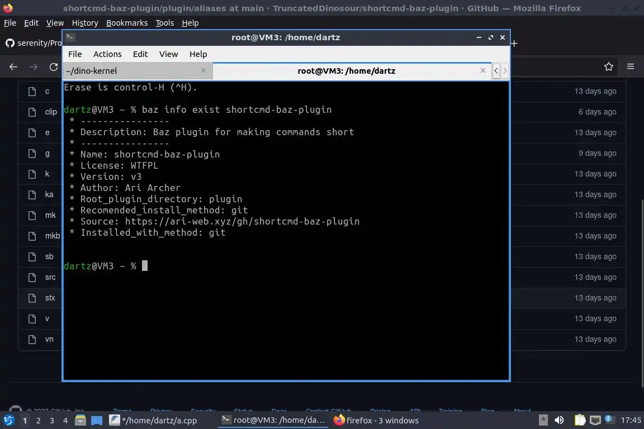Focus the root@VM3 terminal taskbar entry
This screenshot has height=429, width=644.
click(x=273, y=421)
